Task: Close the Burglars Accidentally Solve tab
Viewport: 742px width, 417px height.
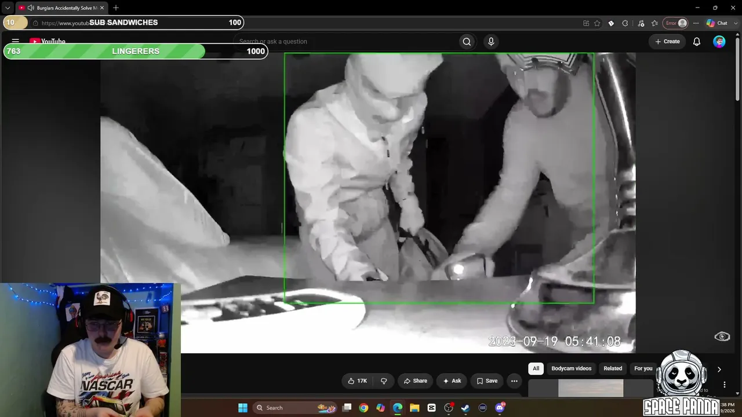Action: click(x=102, y=8)
